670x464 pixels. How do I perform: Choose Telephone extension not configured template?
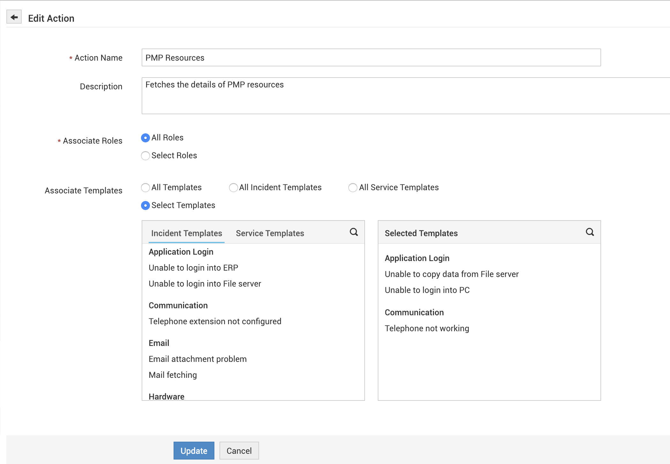coord(215,321)
